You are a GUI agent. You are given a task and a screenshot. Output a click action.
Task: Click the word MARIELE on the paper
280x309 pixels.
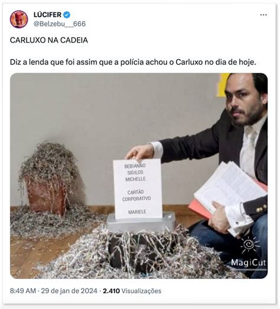[137, 212]
